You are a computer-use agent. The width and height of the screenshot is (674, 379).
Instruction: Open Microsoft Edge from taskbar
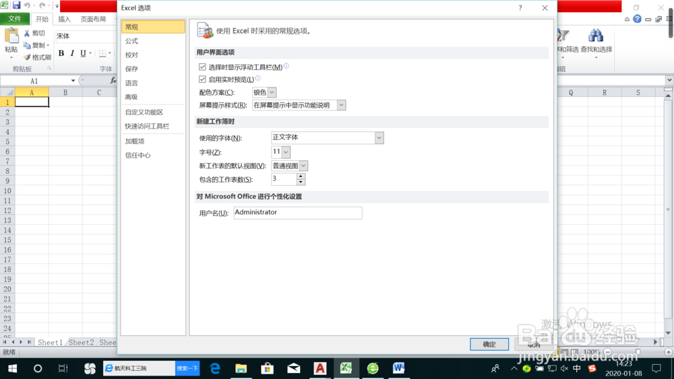coord(215,368)
